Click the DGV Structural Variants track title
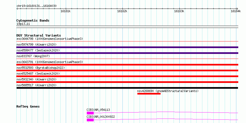 (39, 35)
